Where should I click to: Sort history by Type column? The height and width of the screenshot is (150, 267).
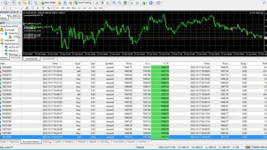(x=77, y=64)
